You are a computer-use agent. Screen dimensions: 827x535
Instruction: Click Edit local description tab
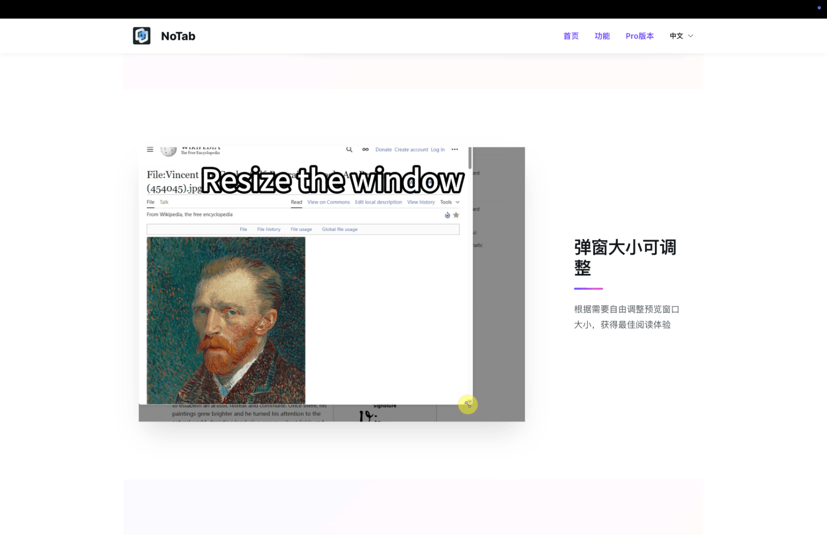(378, 202)
